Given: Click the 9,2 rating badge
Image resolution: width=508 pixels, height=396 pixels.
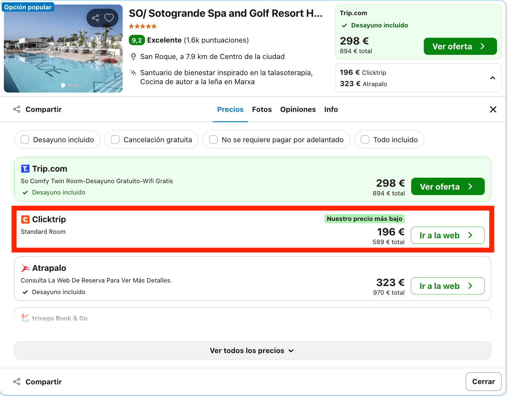Looking at the screenshot, I should coord(137,40).
